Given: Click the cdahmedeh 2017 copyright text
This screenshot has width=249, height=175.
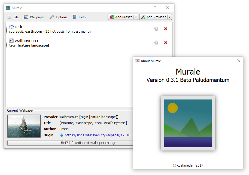Looking at the screenshot, I should 188,165.
